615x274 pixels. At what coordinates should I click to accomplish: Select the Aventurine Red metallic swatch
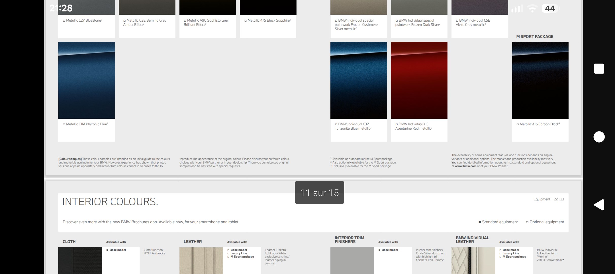pos(419,80)
